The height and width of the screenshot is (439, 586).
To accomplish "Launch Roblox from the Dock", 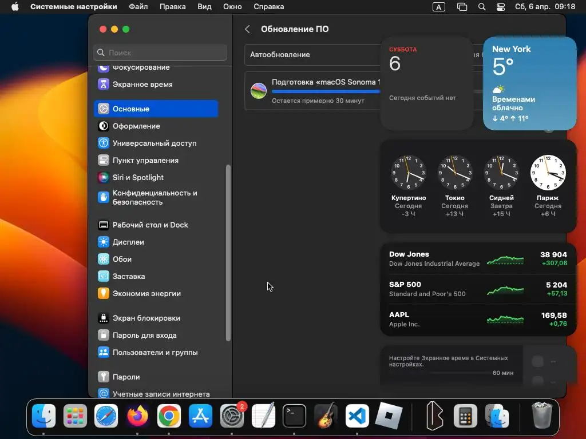I will click(x=389, y=416).
